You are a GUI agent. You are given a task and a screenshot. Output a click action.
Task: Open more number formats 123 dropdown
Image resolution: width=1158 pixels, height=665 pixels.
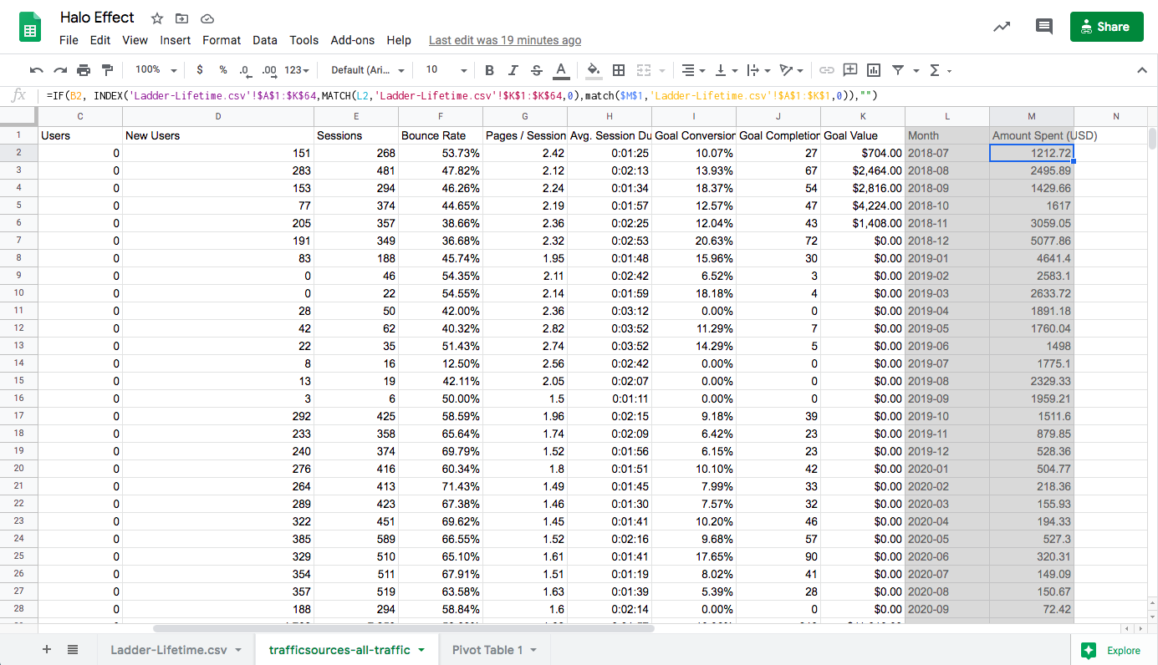297,70
